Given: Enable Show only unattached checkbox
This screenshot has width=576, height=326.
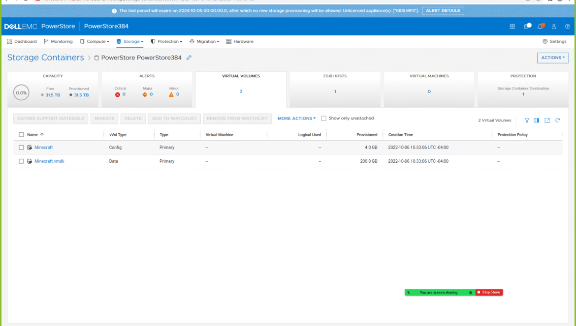Looking at the screenshot, I should pos(323,119).
